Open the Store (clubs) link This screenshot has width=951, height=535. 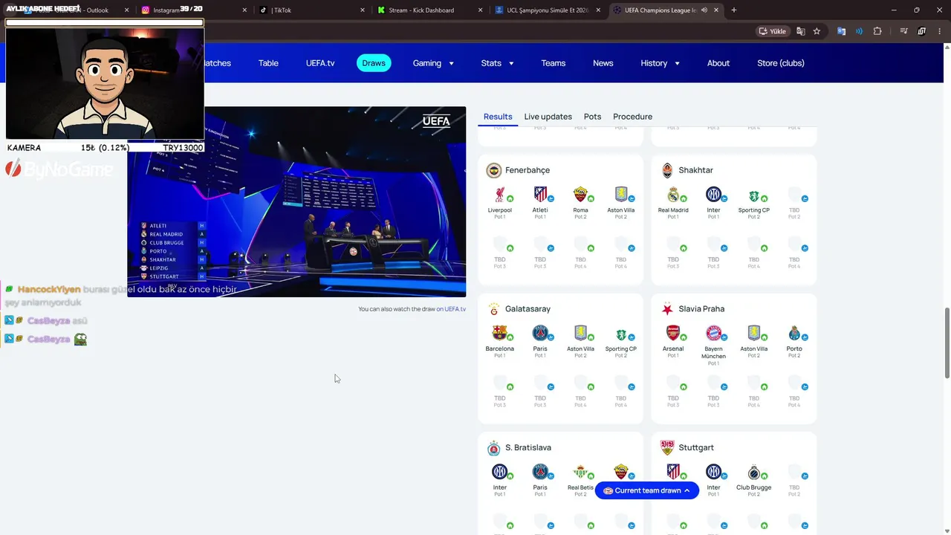(x=781, y=63)
